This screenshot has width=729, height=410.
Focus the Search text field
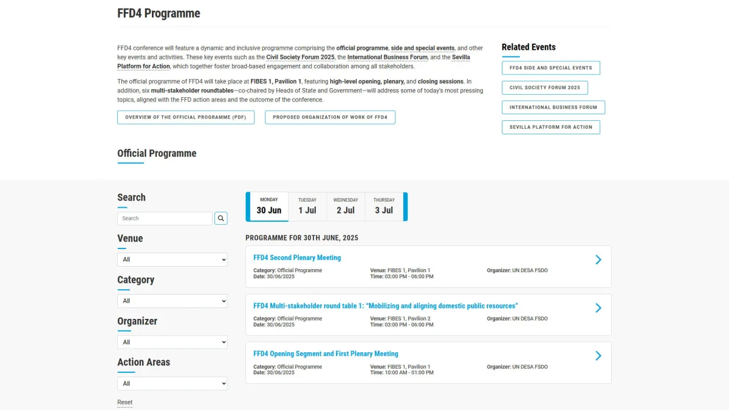click(165, 218)
